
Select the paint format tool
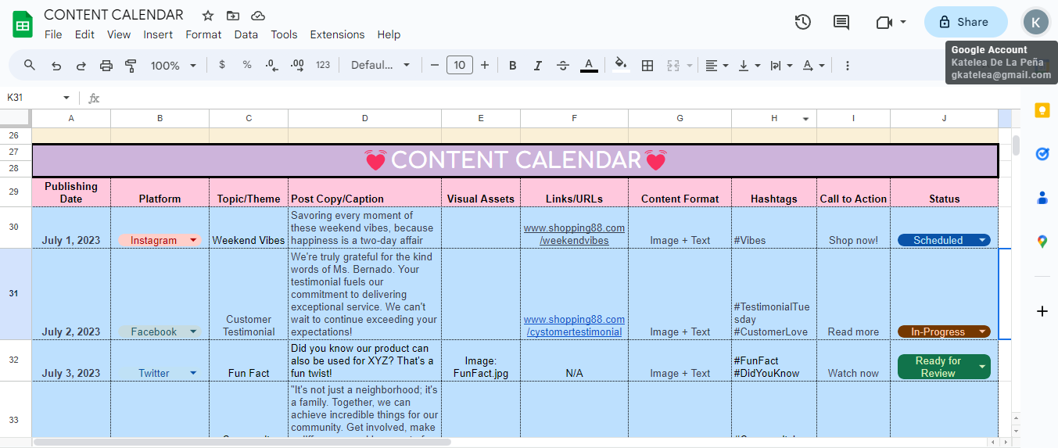(x=131, y=65)
